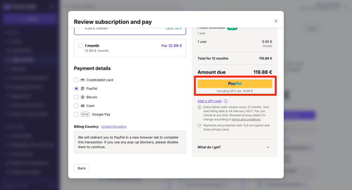Image resolution: width=352 pixels, height=190 pixels.
Task: Choose Bitcoin as payment method
Action: [x=76, y=97]
